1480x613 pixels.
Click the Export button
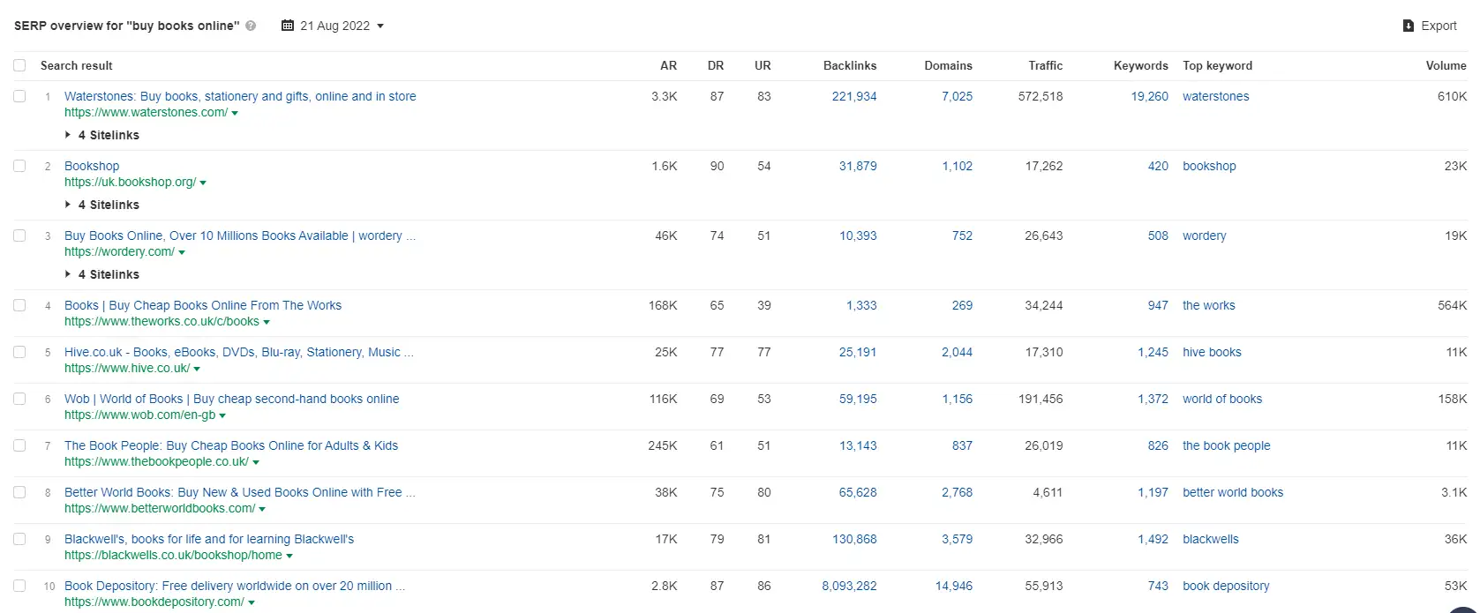coord(1430,26)
